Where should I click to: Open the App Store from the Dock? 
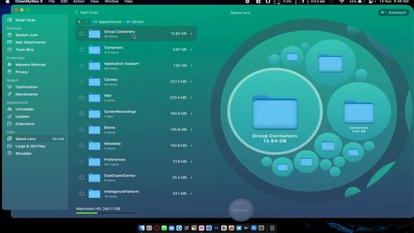(x=254, y=228)
